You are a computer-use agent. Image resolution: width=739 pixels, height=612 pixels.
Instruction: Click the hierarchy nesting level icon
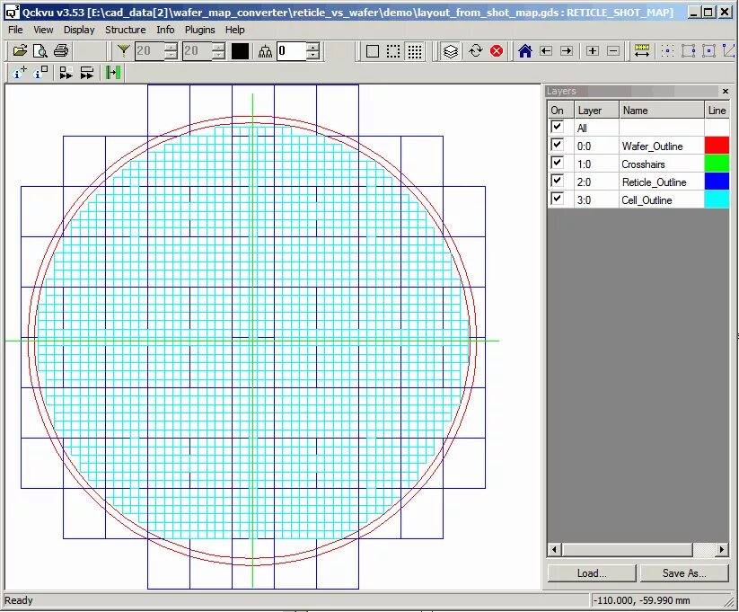266,51
